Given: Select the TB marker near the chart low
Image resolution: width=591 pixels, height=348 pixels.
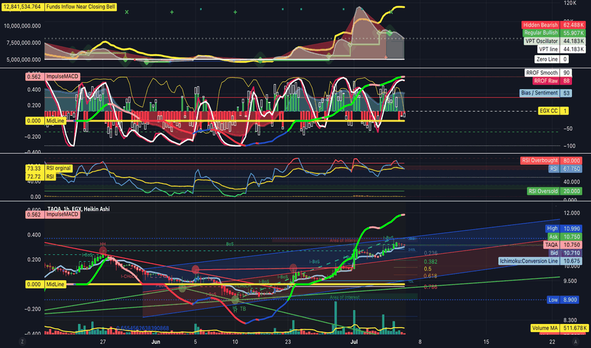Looking at the screenshot, I should (x=243, y=309).
